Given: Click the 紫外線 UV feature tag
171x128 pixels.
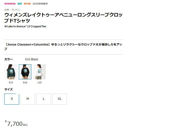Looking at the screenshot, I should click(27, 4).
